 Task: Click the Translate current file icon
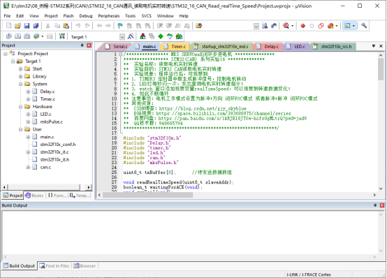pyautogui.click(x=8, y=36)
